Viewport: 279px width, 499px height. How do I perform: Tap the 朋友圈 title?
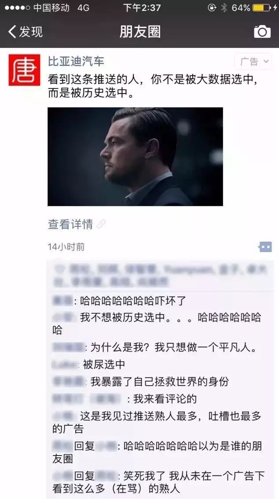(140, 32)
